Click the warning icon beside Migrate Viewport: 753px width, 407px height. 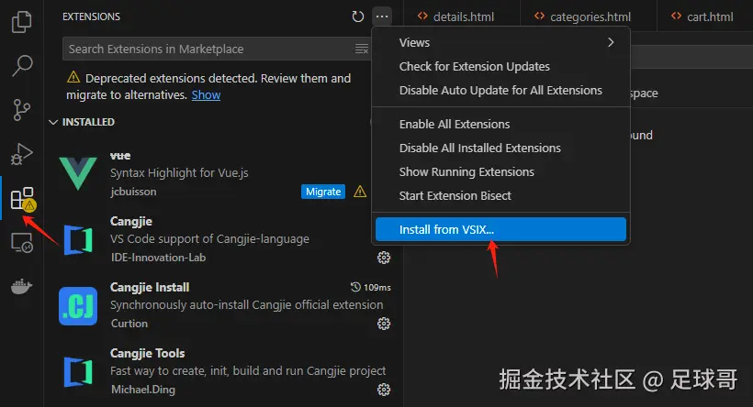(x=360, y=192)
